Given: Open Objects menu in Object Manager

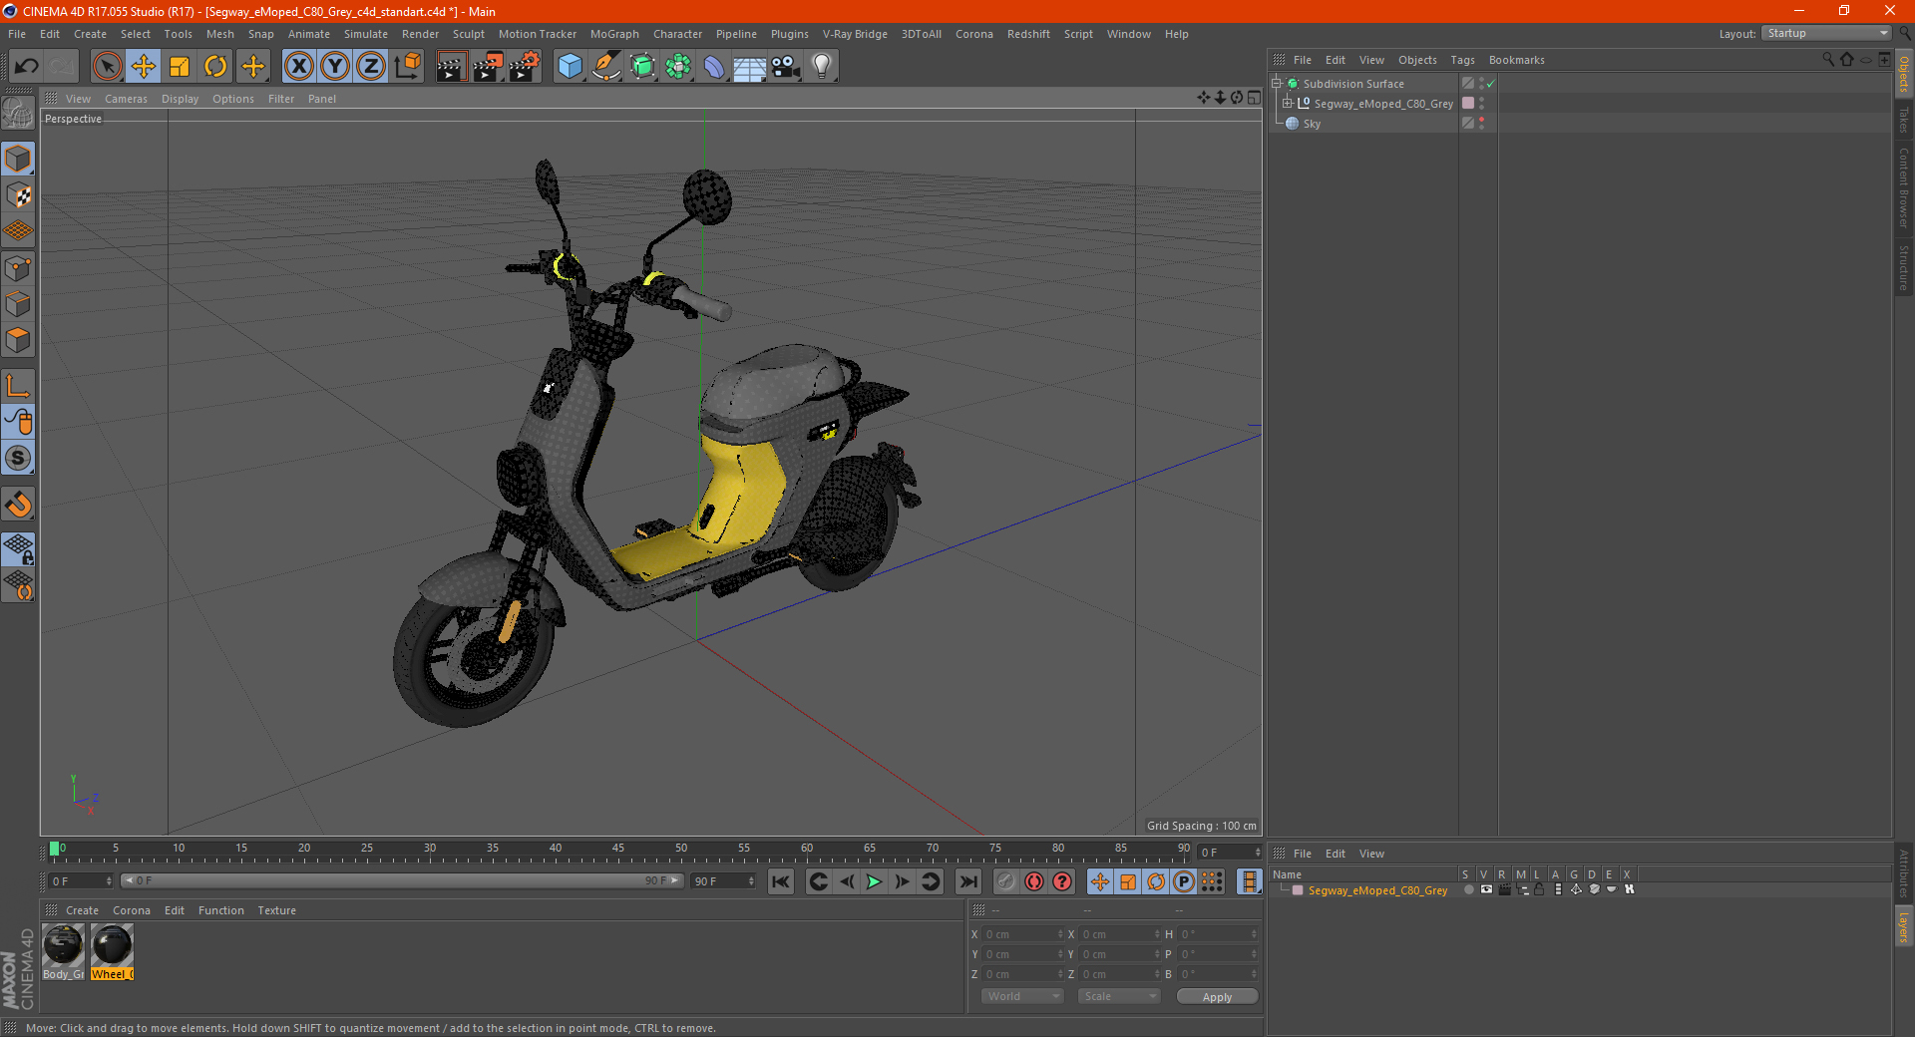Looking at the screenshot, I should click(x=1417, y=60).
